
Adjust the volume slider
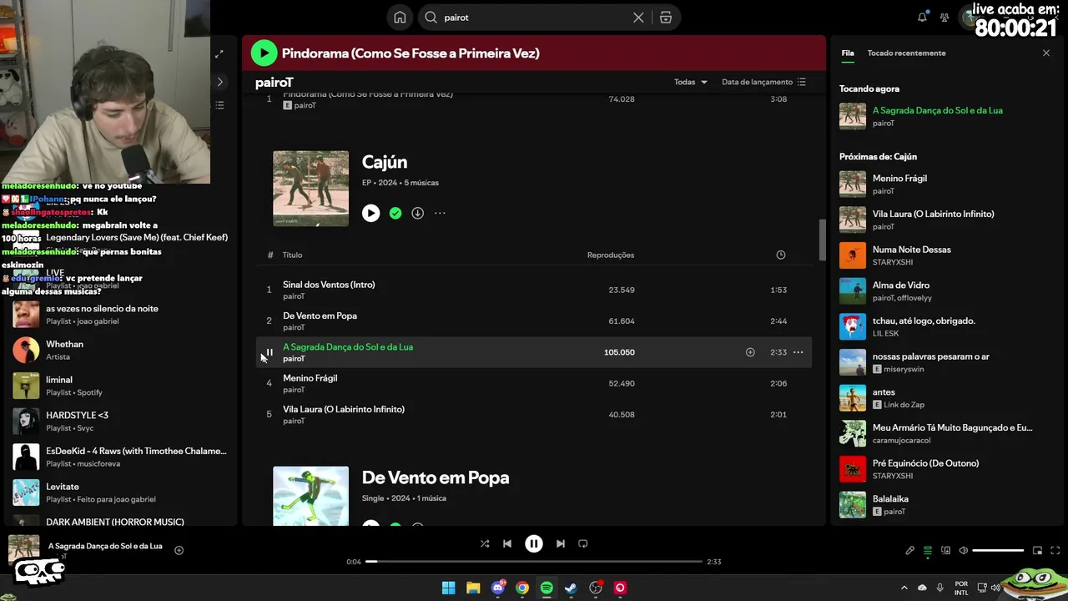click(x=998, y=550)
